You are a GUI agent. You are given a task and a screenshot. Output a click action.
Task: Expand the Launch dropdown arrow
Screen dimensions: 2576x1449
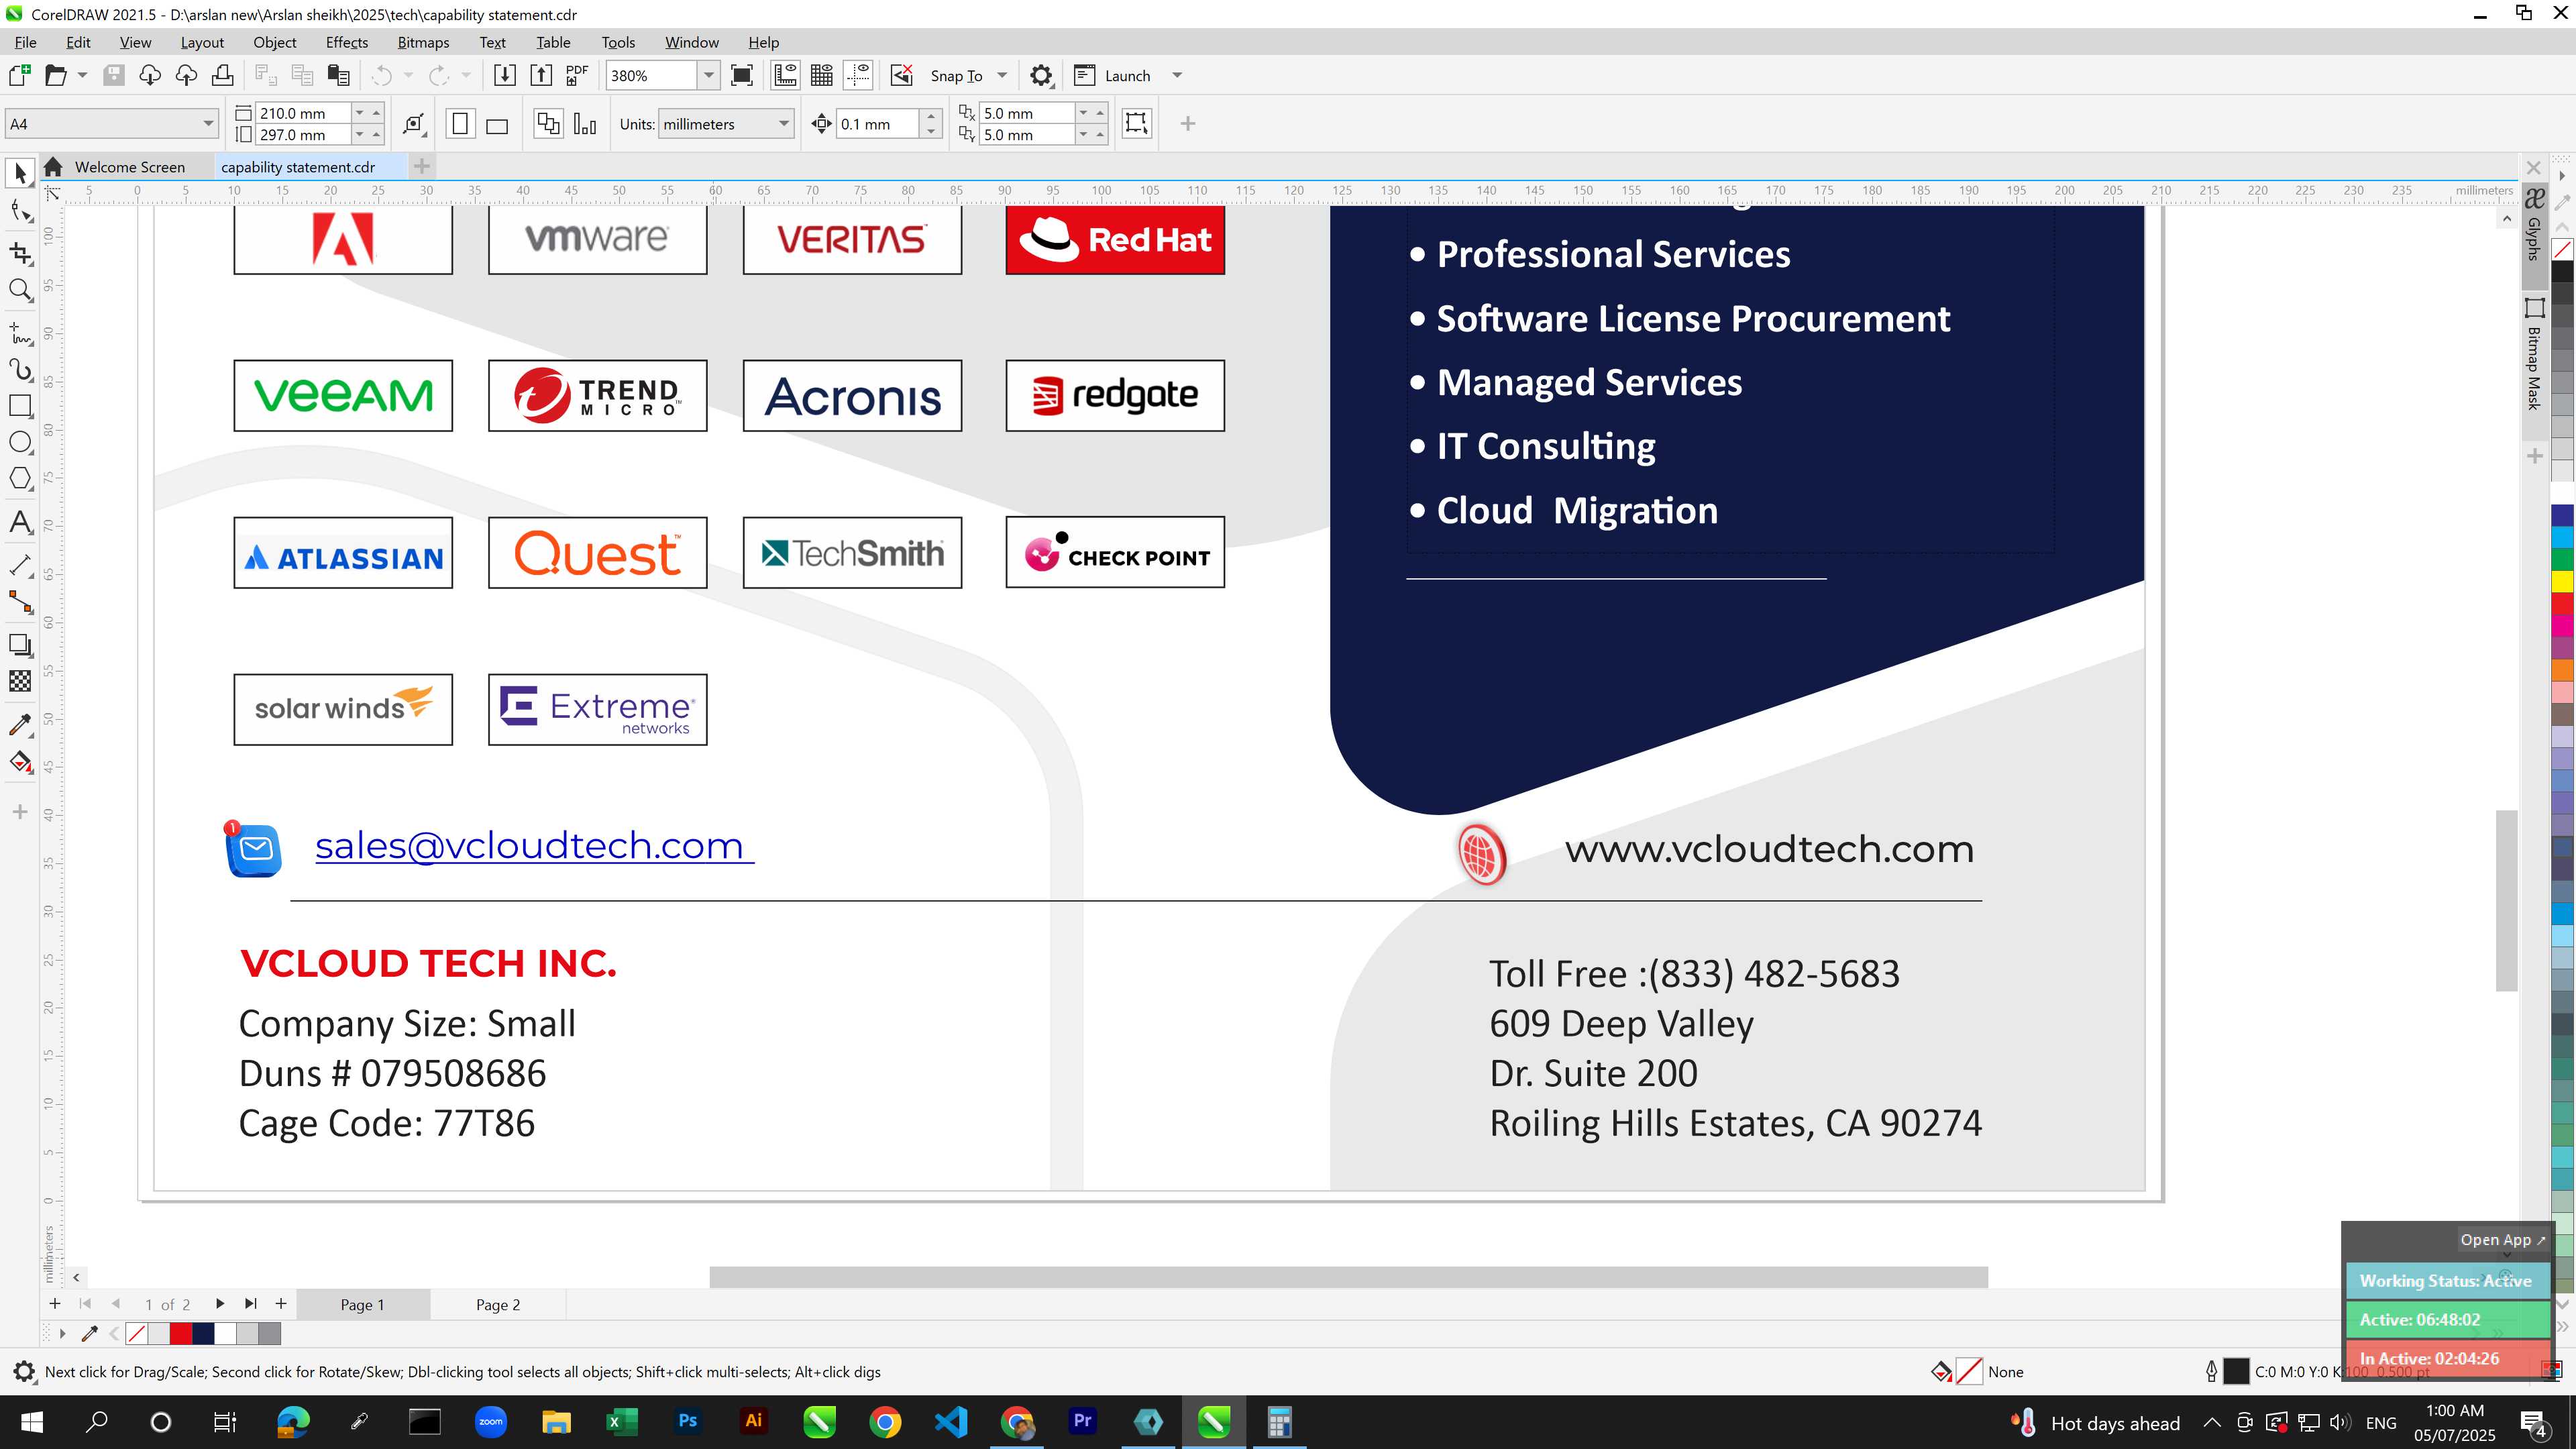pyautogui.click(x=1177, y=75)
